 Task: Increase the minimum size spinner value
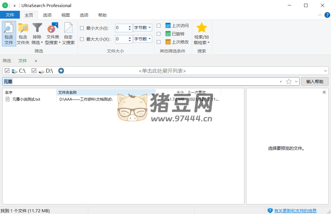click(130, 26)
